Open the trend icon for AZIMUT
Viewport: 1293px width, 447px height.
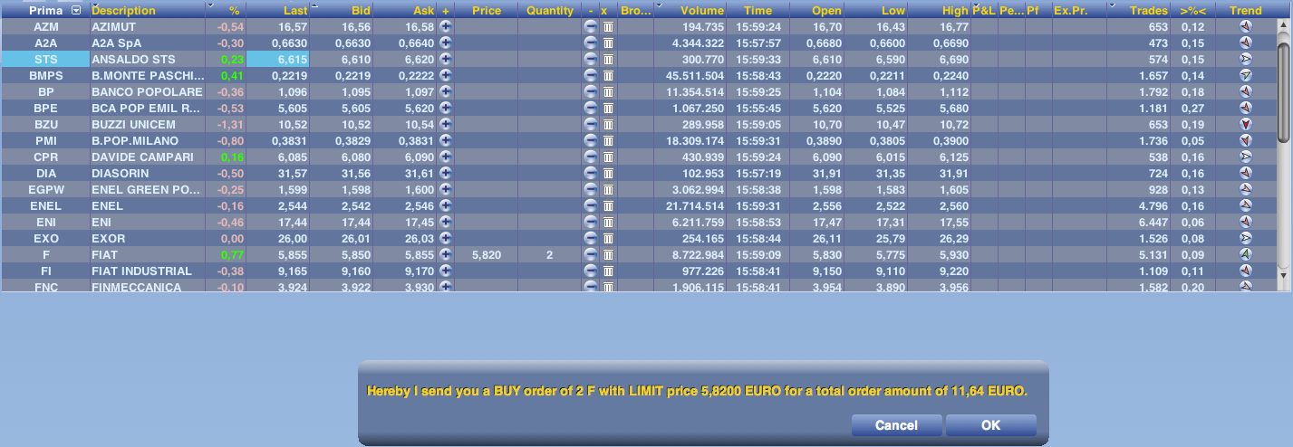click(1245, 27)
